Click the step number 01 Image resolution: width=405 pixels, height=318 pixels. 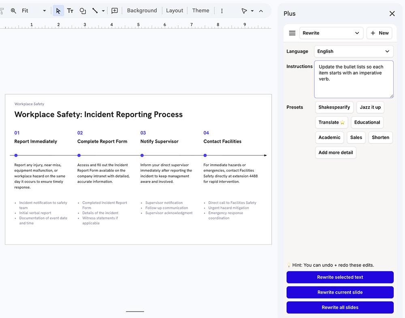17,133
